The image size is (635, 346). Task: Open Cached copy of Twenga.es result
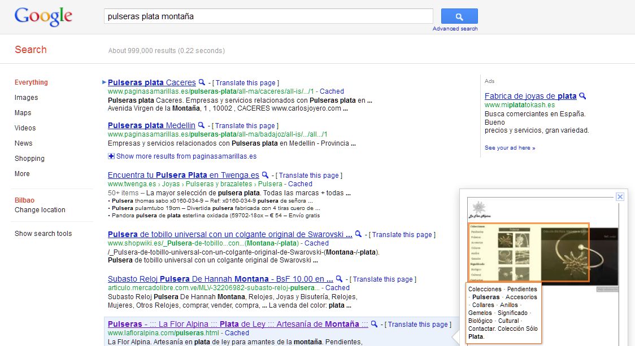pos(300,183)
